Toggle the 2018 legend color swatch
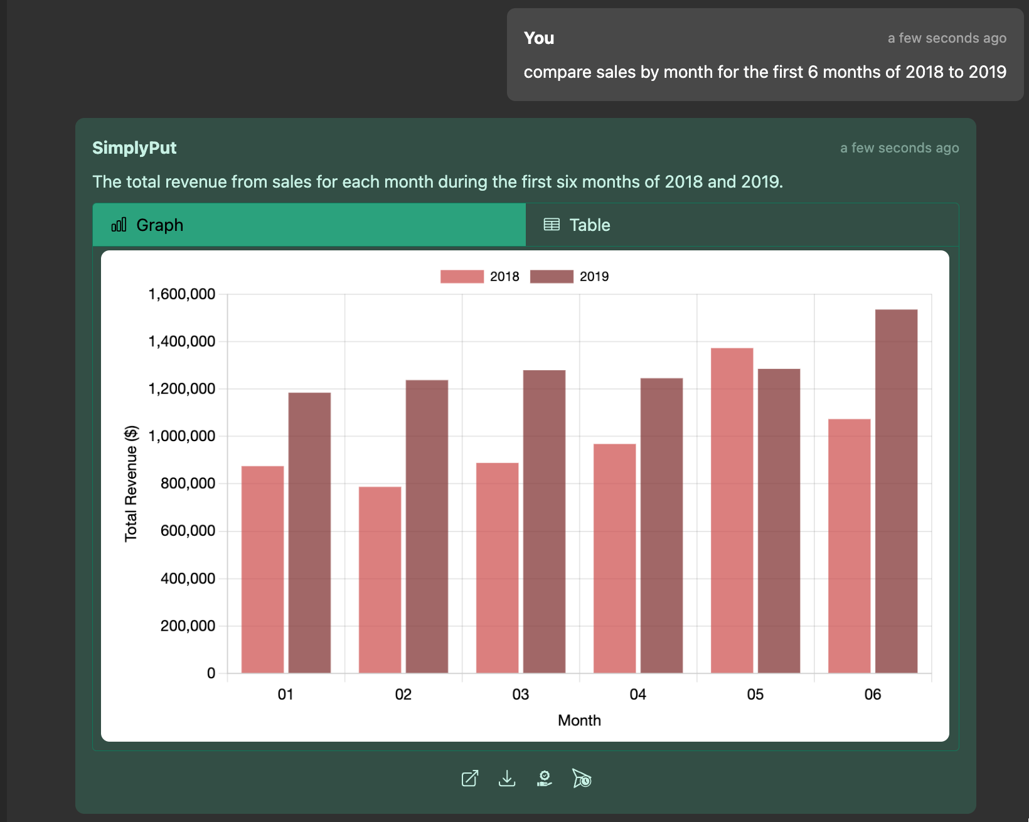Image resolution: width=1029 pixels, height=822 pixels. coord(462,277)
